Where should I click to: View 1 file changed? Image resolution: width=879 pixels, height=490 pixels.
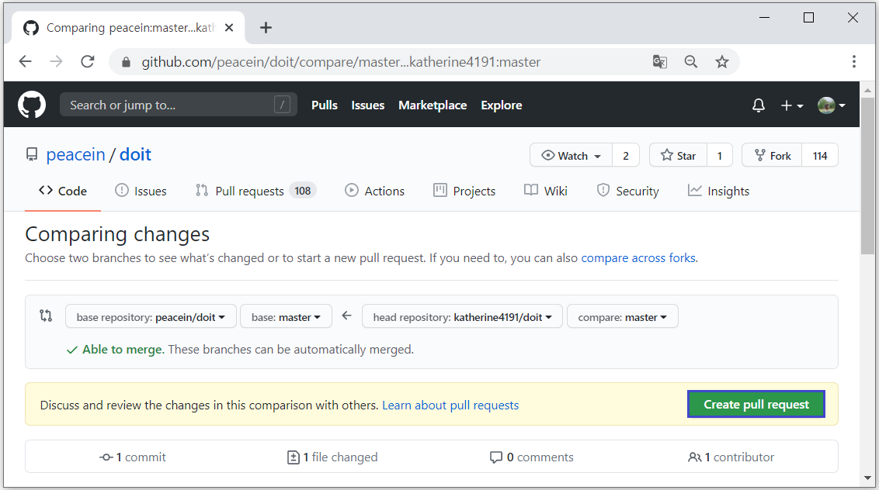(x=332, y=457)
